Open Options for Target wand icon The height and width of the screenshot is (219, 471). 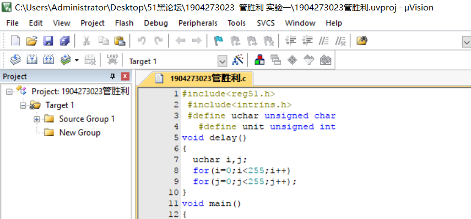(237, 59)
